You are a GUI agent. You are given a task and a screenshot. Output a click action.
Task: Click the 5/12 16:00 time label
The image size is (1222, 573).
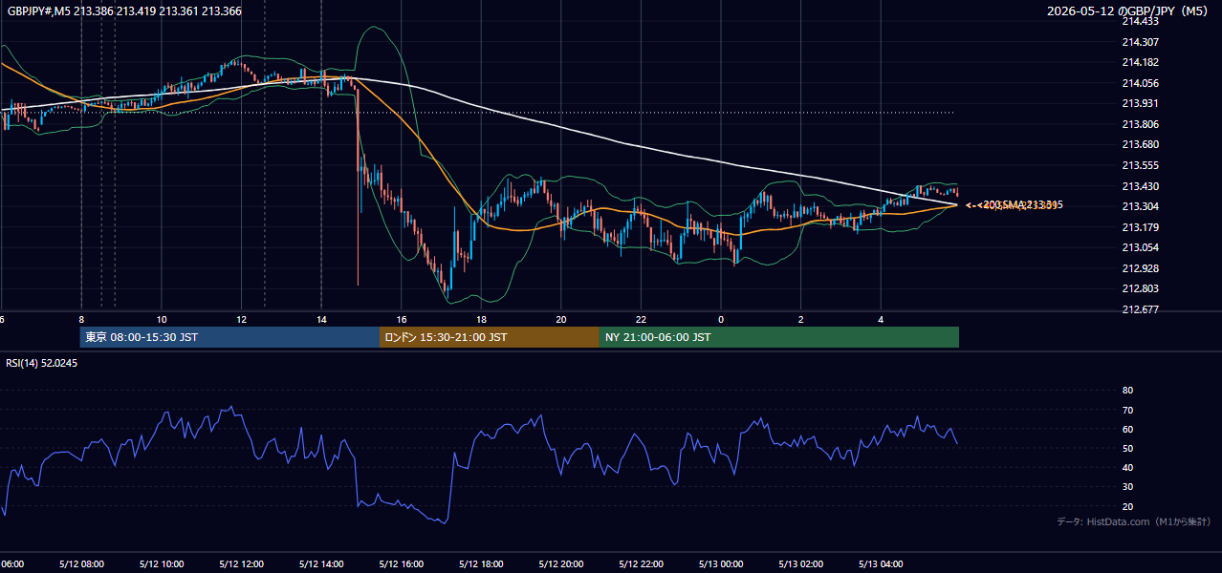click(402, 563)
